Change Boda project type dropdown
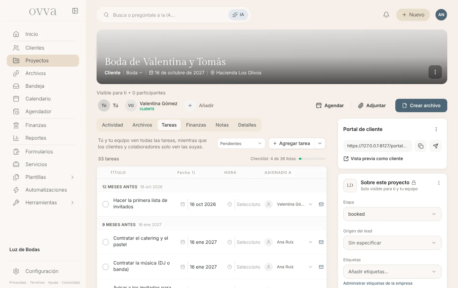The height and width of the screenshot is (288, 458). point(134,73)
